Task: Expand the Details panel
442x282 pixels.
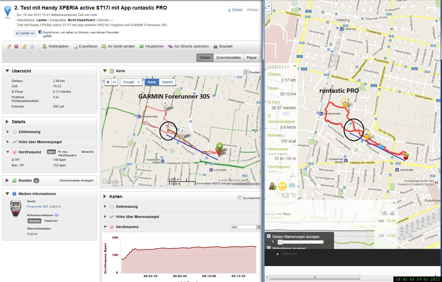Action: (7, 122)
